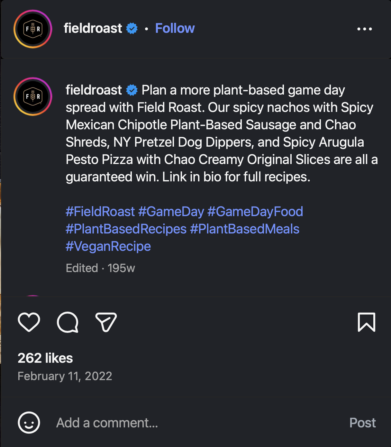
Task: Open fieldroast username in caption
Action: tap(94, 90)
